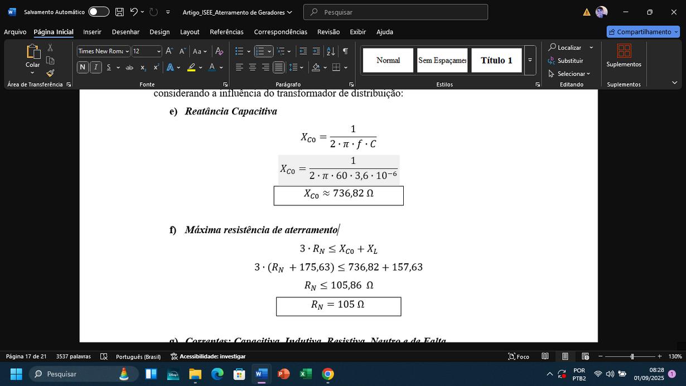Align the text to the left
This screenshot has width=686, height=386.
(239, 67)
